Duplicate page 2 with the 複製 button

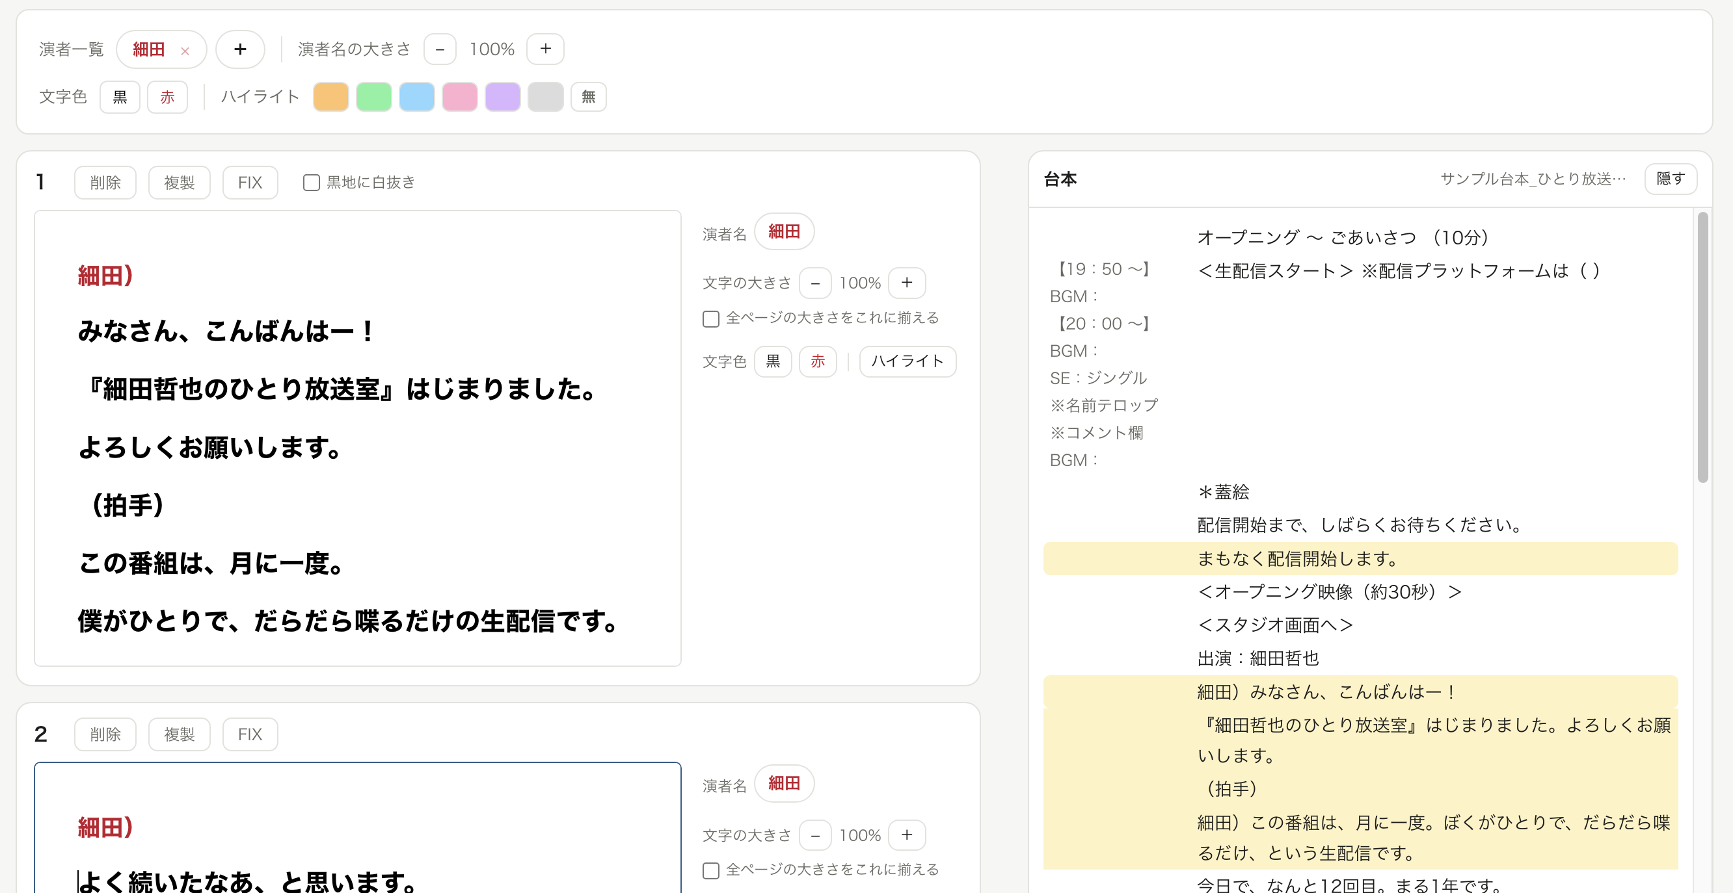tap(180, 734)
